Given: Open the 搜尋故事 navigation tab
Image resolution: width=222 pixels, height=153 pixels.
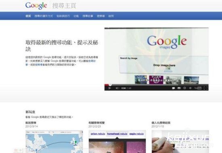Looking at the screenshot, I should coord(88,16).
